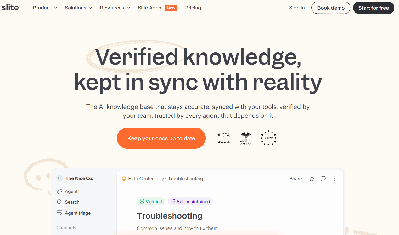
Task: Click the Sign in link
Action: point(297,8)
